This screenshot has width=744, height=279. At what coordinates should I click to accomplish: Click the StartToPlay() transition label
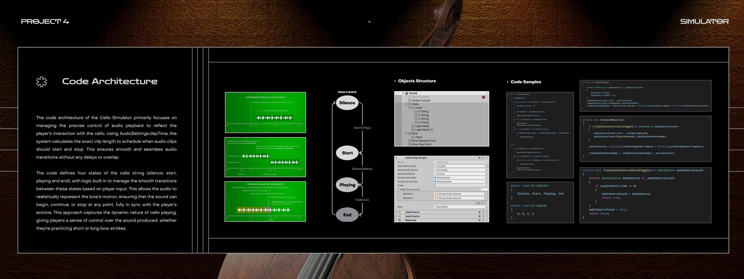point(362,128)
